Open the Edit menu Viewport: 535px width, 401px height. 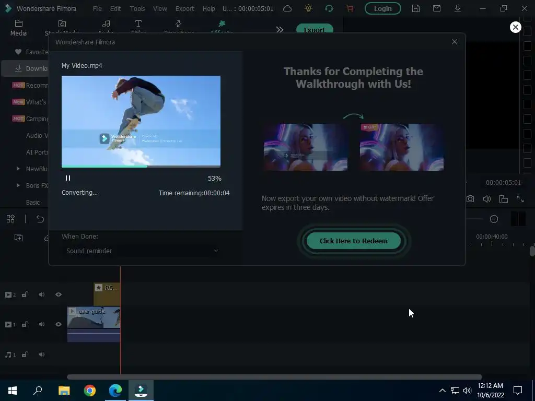[x=115, y=8]
